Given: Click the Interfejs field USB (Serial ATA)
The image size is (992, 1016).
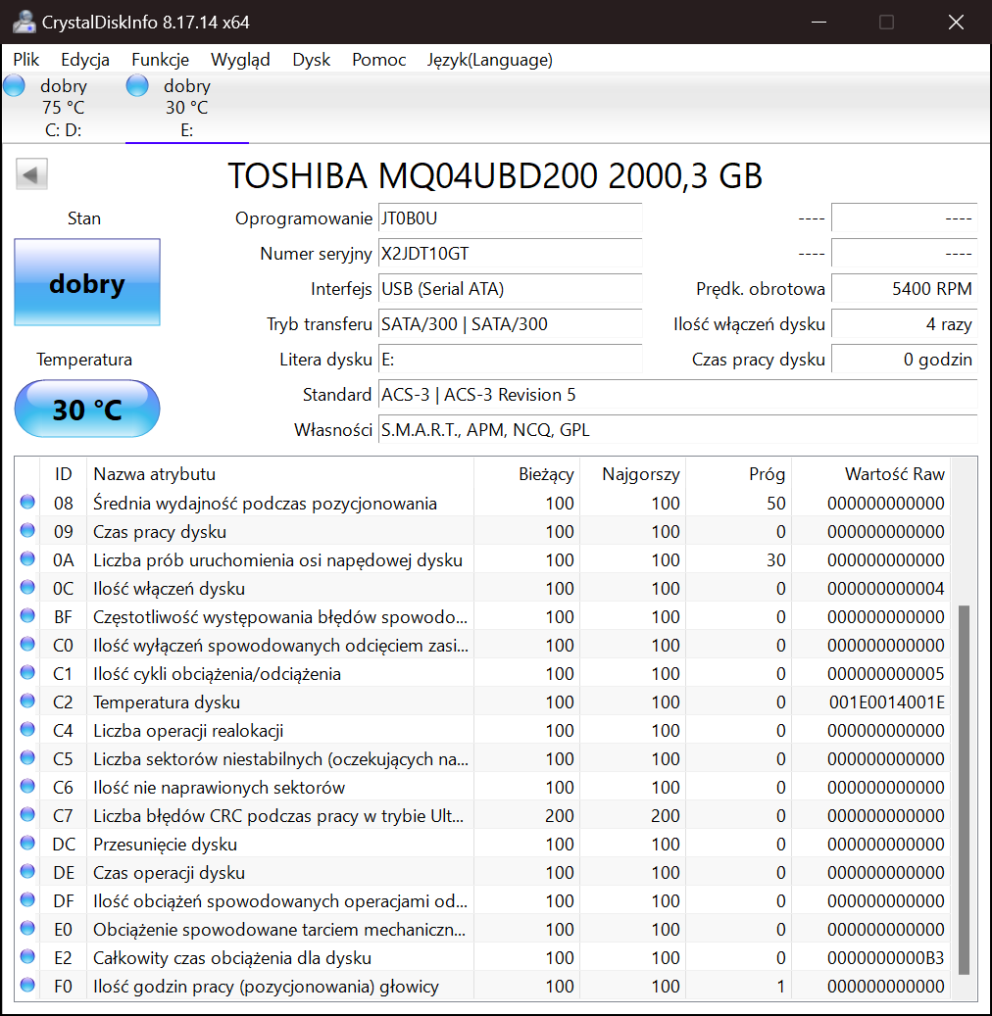Looking at the screenshot, I should pos(511,288).
